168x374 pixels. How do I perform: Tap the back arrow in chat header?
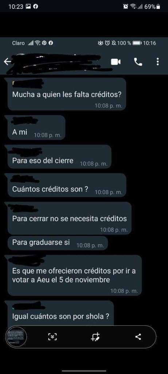[x=7, y=62]
